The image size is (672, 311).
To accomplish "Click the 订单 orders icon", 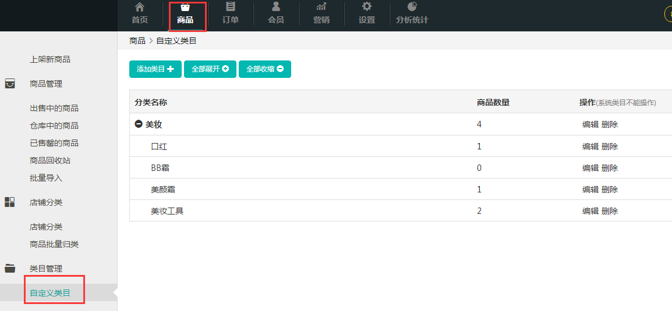I will pos(231,8).
